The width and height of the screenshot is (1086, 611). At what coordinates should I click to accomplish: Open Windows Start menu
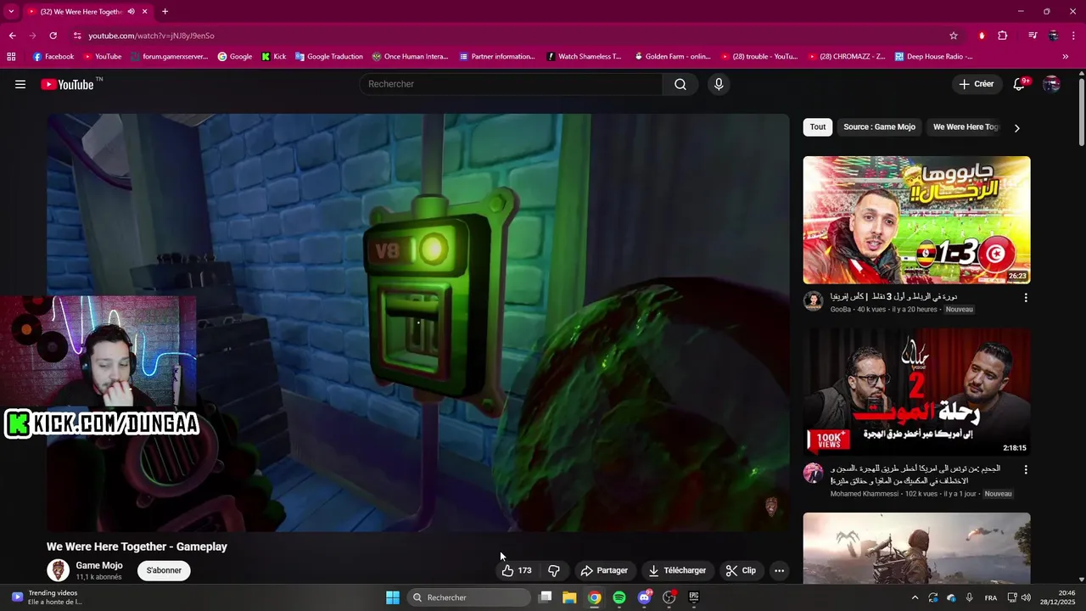coord(393,597)
